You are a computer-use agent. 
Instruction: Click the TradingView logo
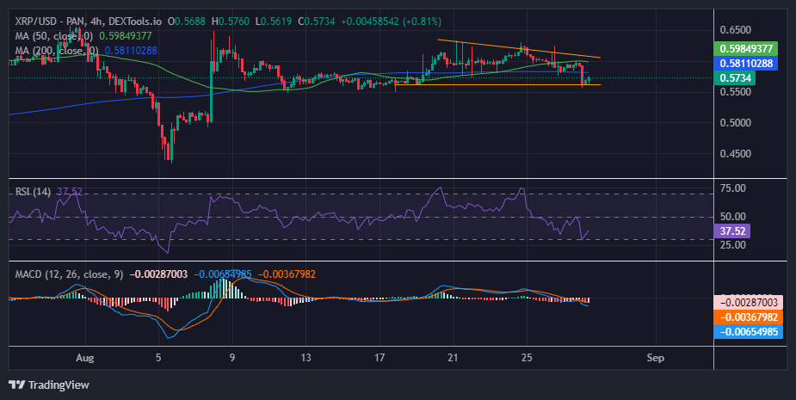pyautogui.click(x=49, y=385)
